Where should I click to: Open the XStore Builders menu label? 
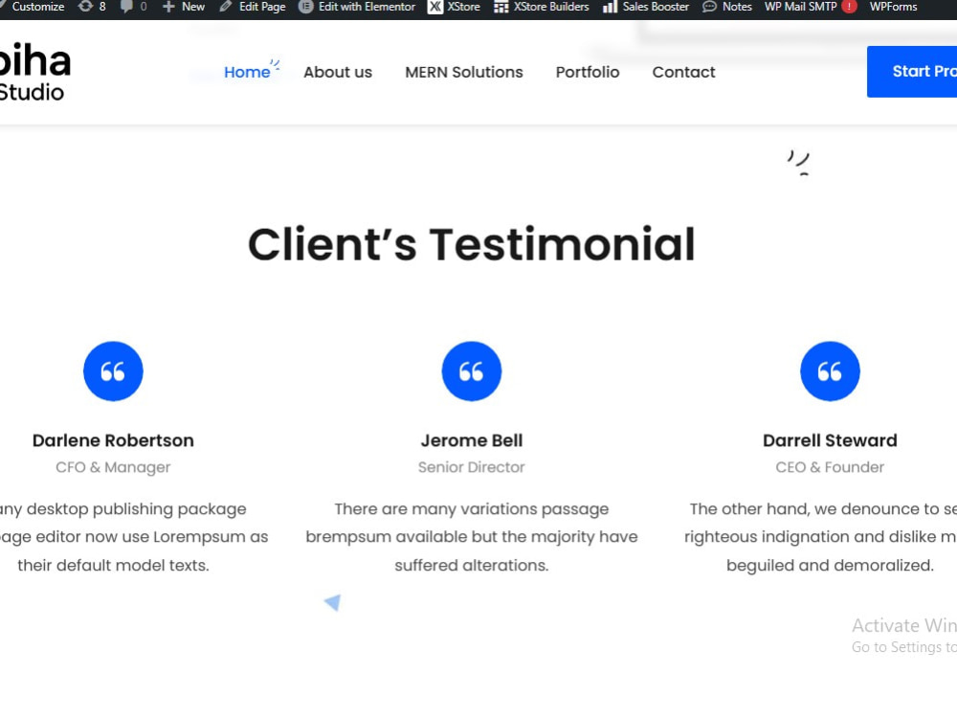click(551, 7)
